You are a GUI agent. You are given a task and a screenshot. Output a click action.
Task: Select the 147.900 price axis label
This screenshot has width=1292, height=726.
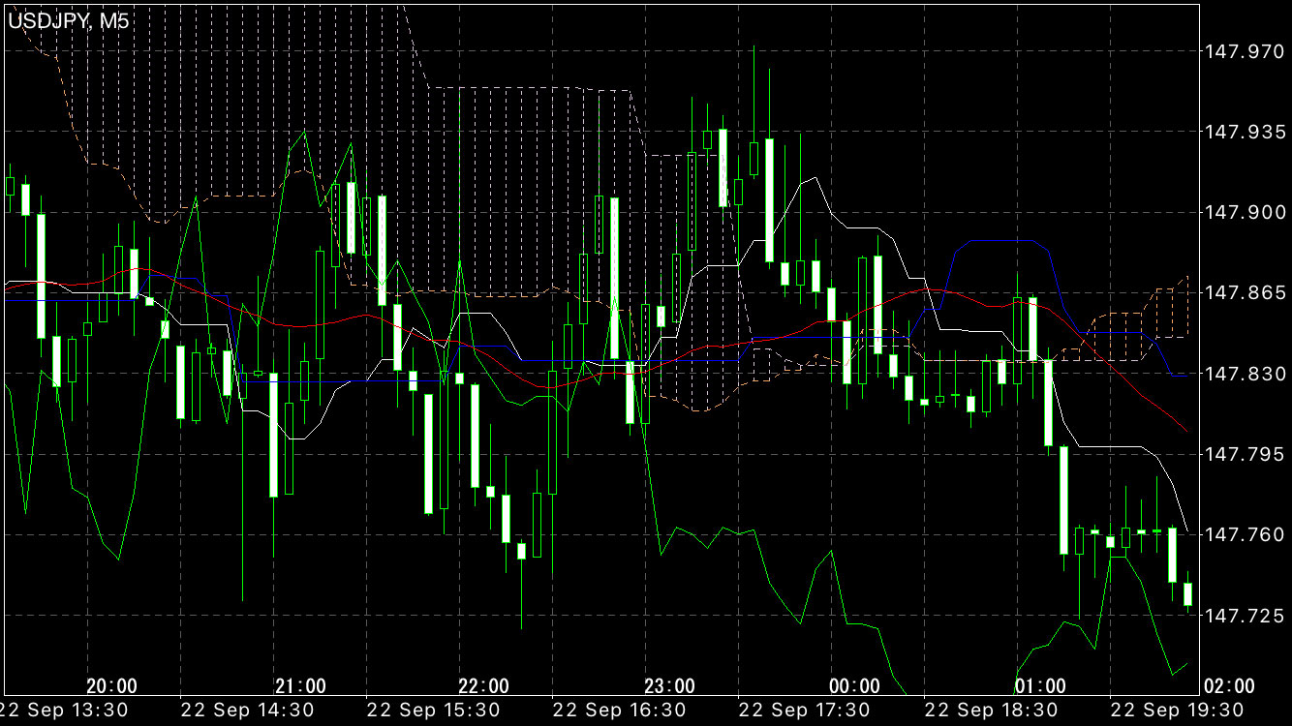click(x=1242, y=212)
